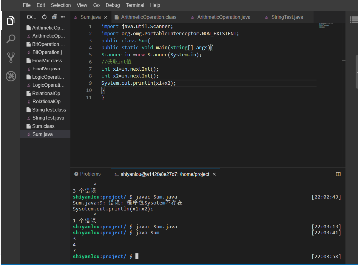Select Sum.class in the file list
The height and width of the screenshot is (265, 358).
(x=43, y=126)
